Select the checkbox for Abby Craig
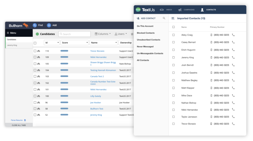Image resolution: width=253 pixels, height=141 pixels. click(x=174, y=35)
